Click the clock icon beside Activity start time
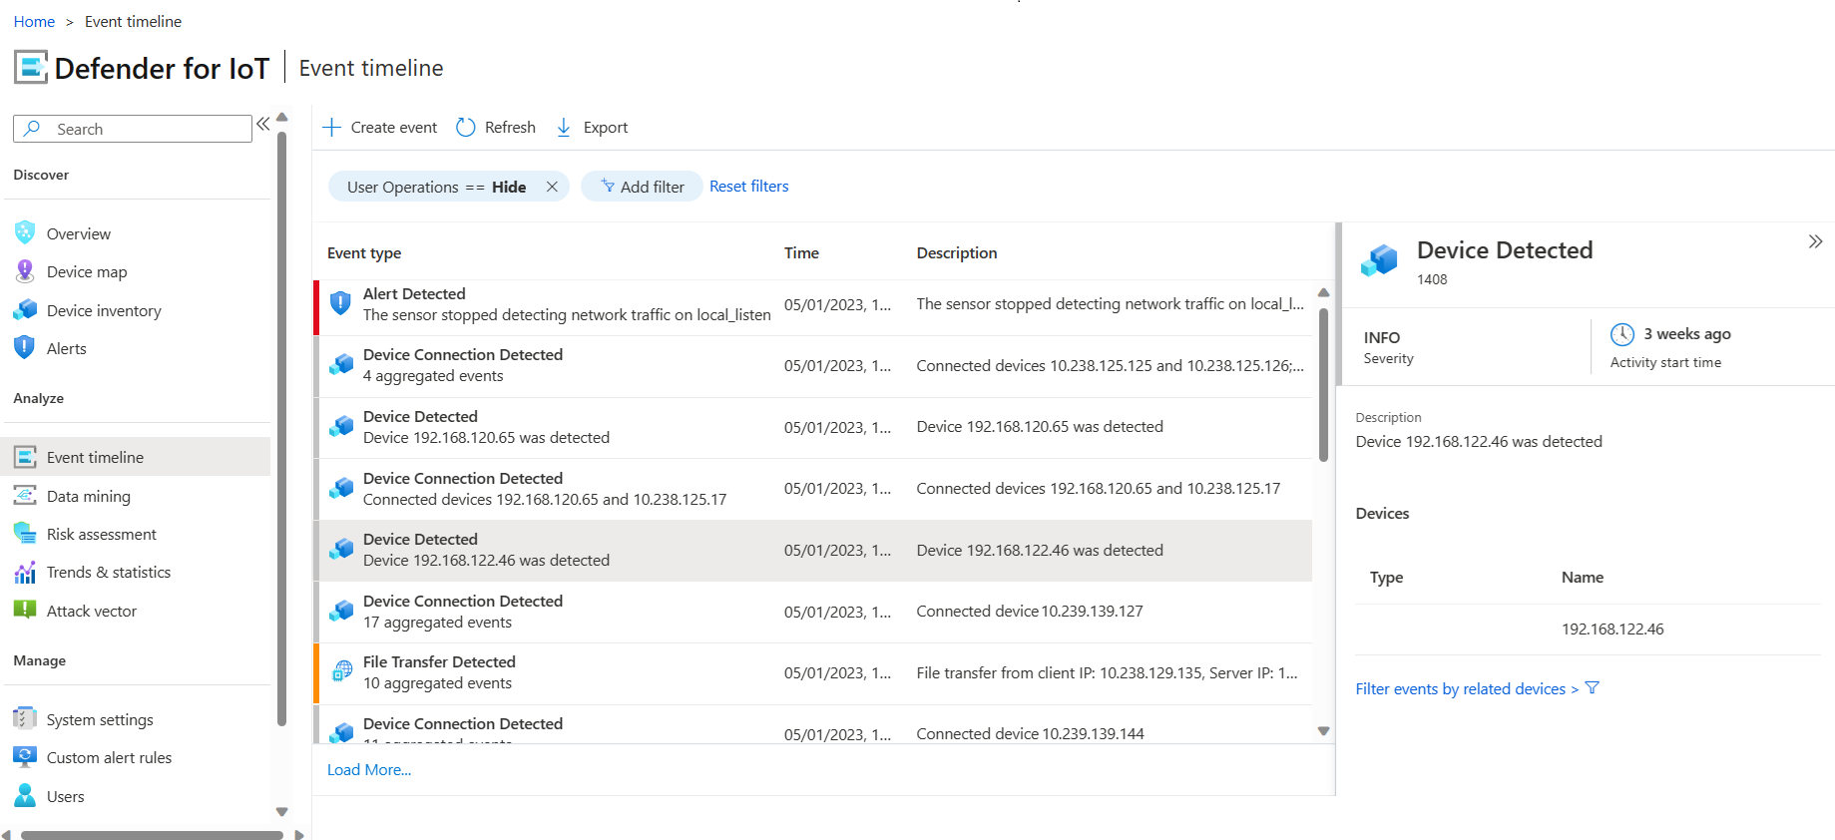This screenshot has height=840, width=1835. pos(1622,334)
